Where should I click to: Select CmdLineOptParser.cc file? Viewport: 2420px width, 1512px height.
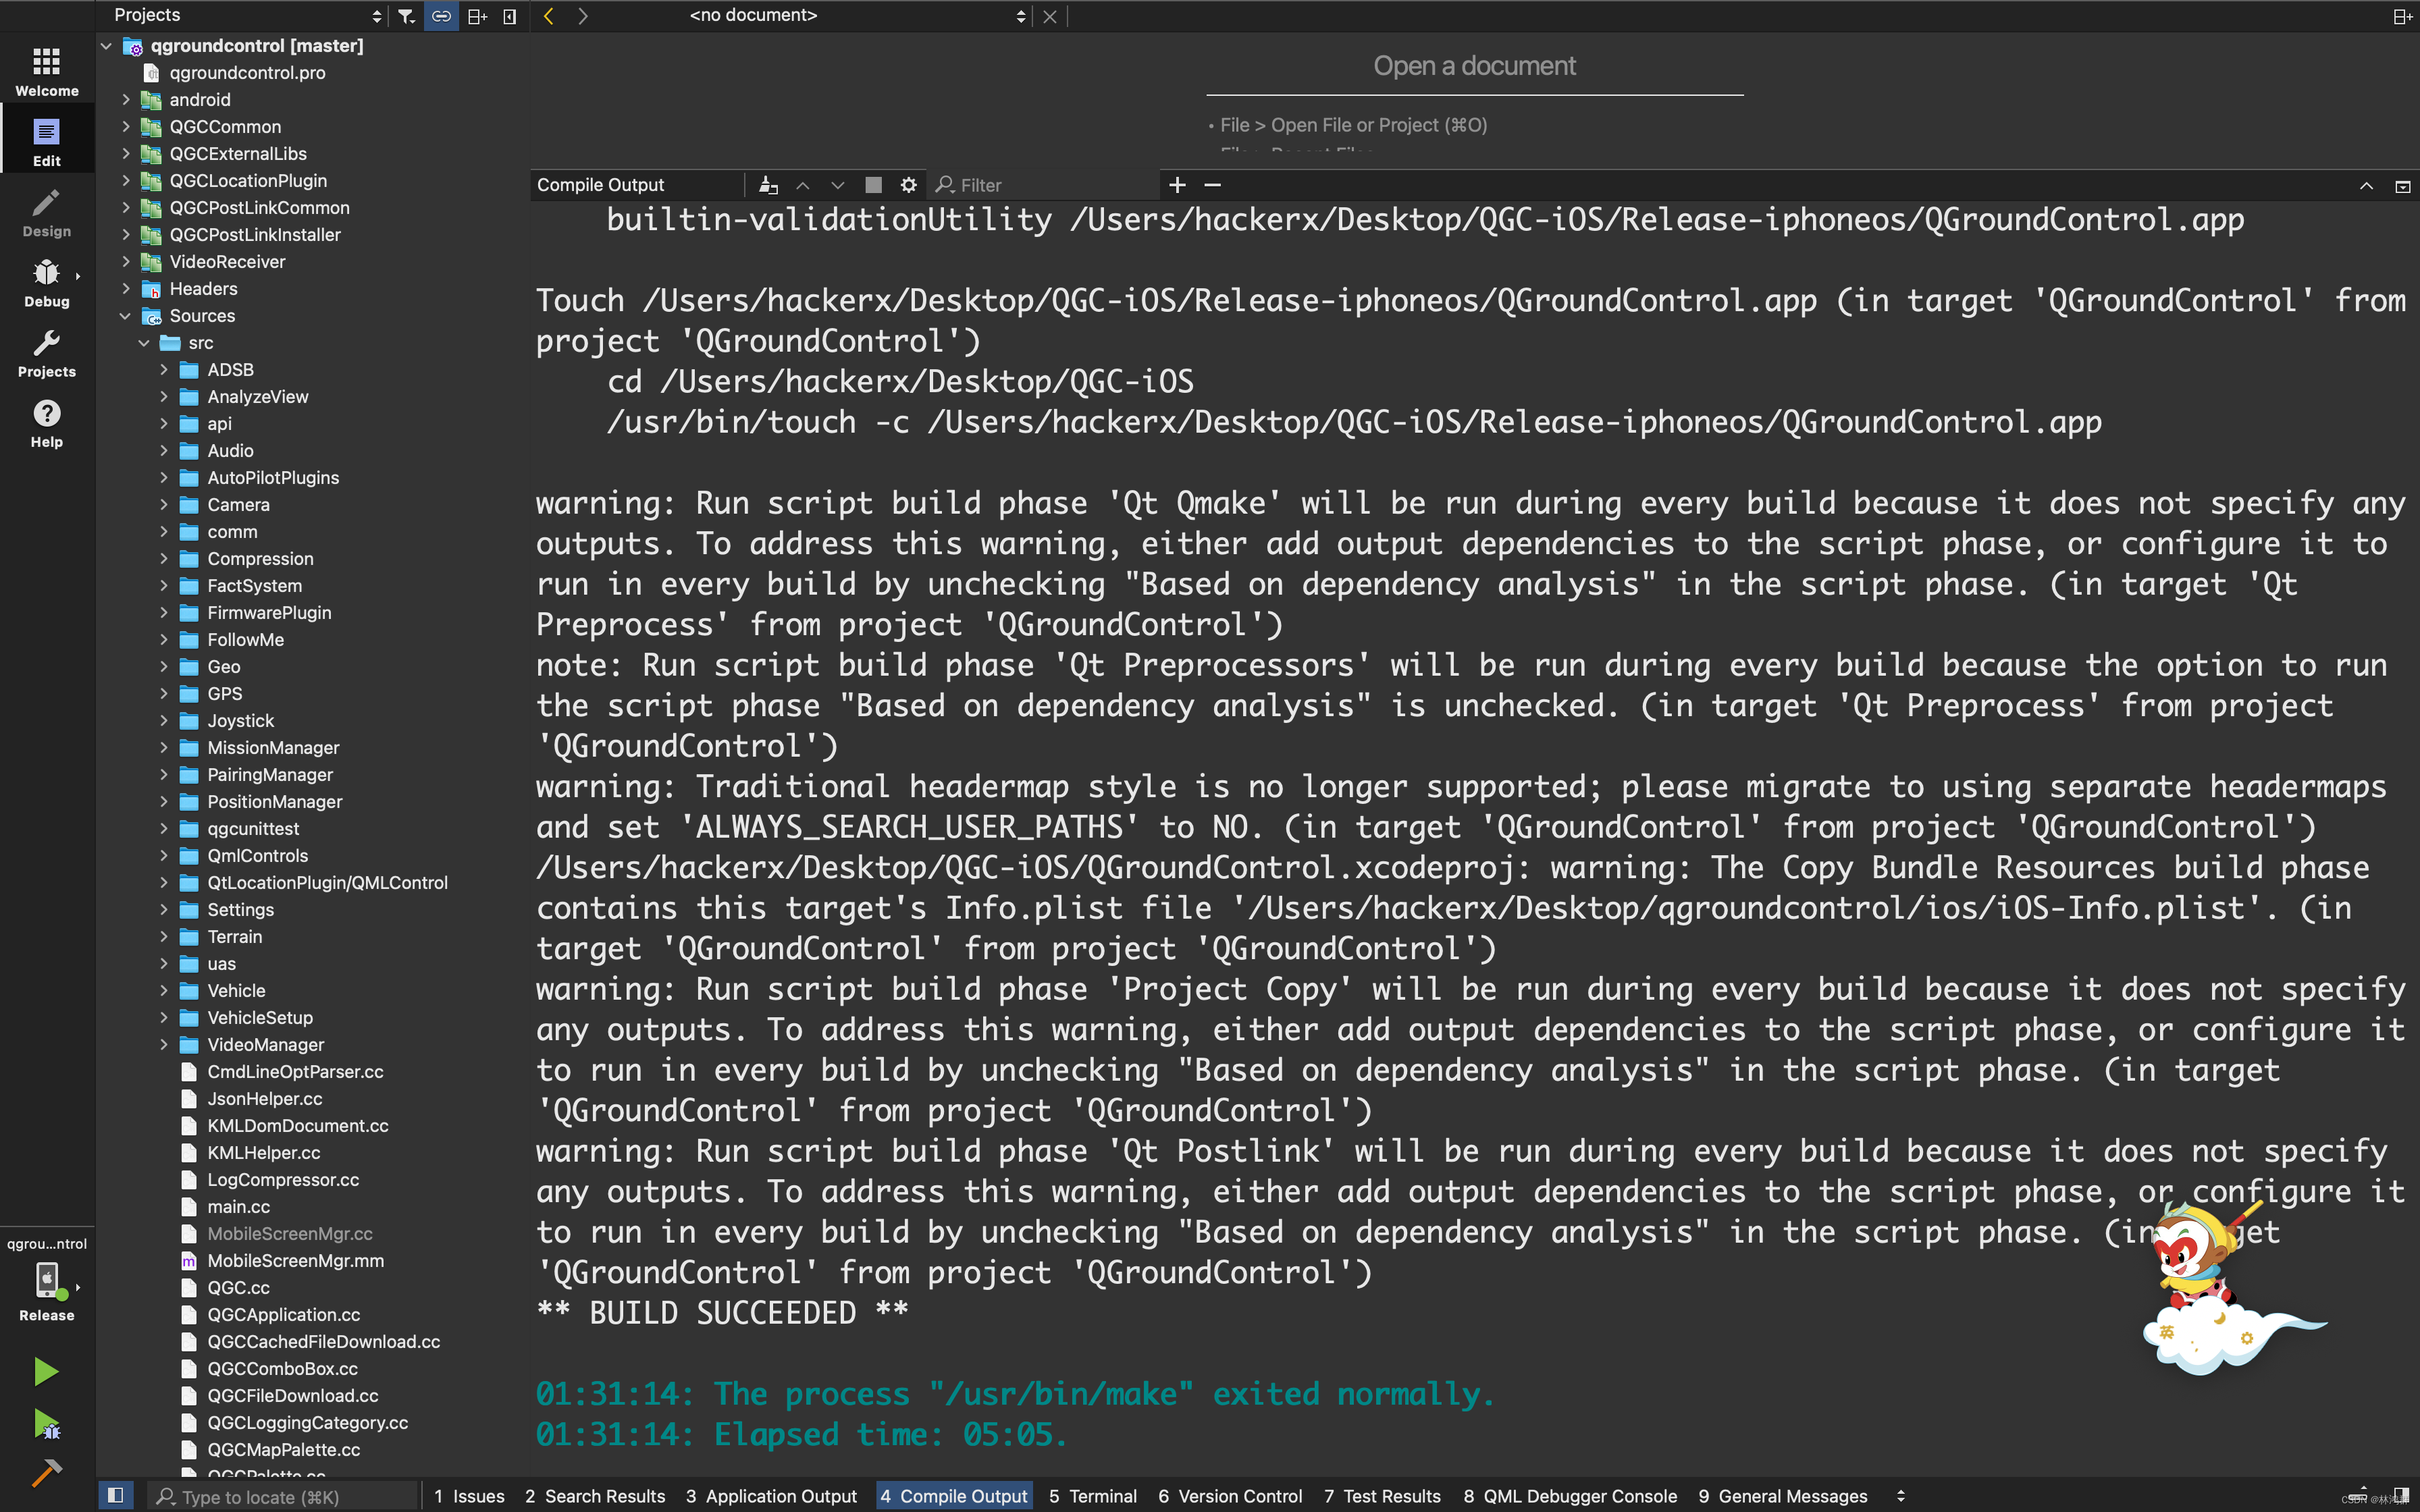[x=295, y=1072]
